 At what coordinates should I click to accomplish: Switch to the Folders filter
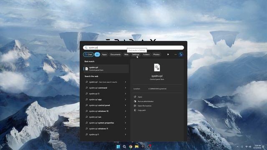tap(146, 55)
